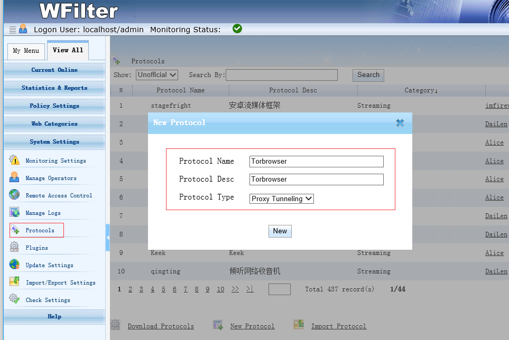Switch to the View All tab
This screenshot has width=509, height=340.
68,50
